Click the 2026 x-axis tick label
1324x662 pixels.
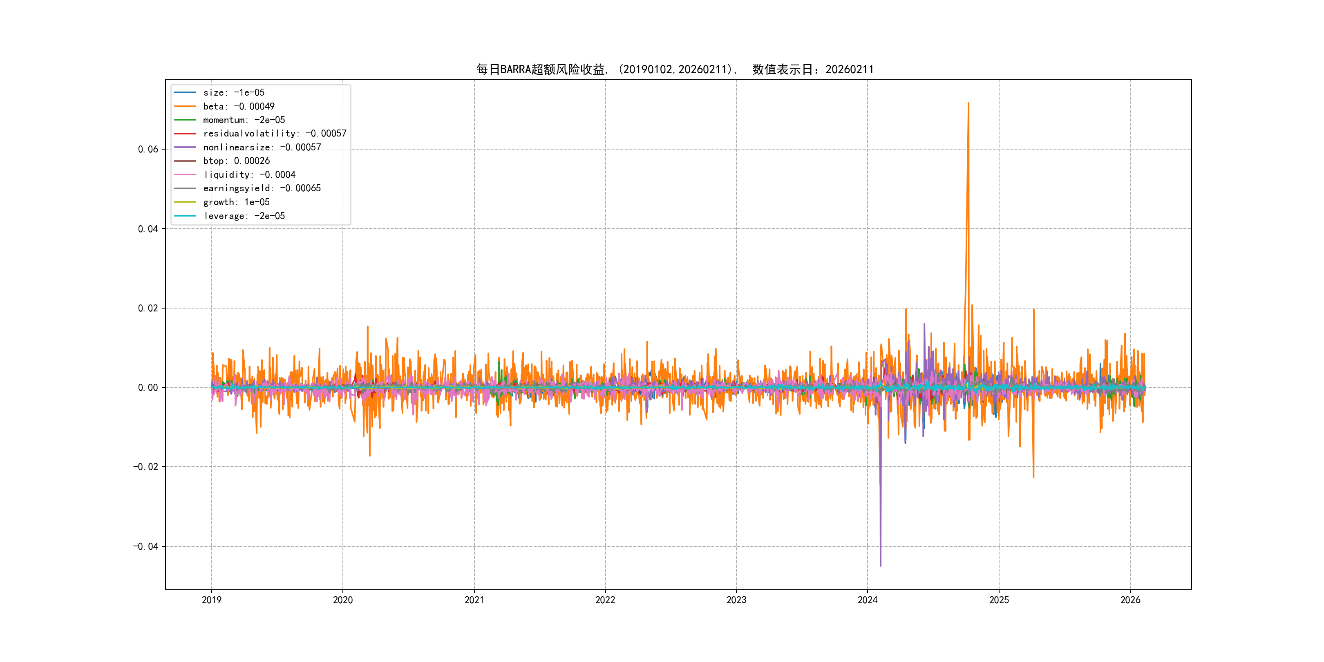pyautogui.click(x=1130, y=600)
